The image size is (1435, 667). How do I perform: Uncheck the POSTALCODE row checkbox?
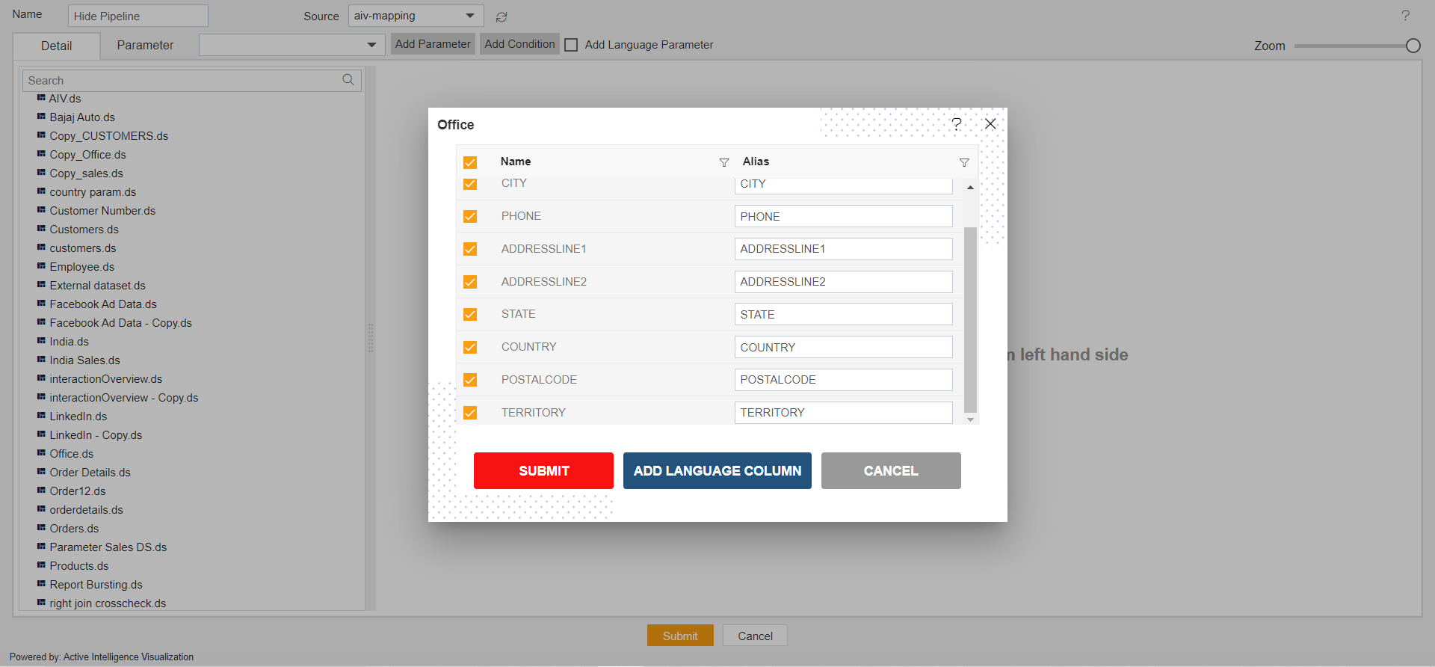[470, 380]
